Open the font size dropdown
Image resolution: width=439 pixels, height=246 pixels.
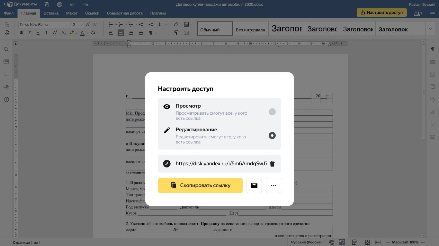77,25
